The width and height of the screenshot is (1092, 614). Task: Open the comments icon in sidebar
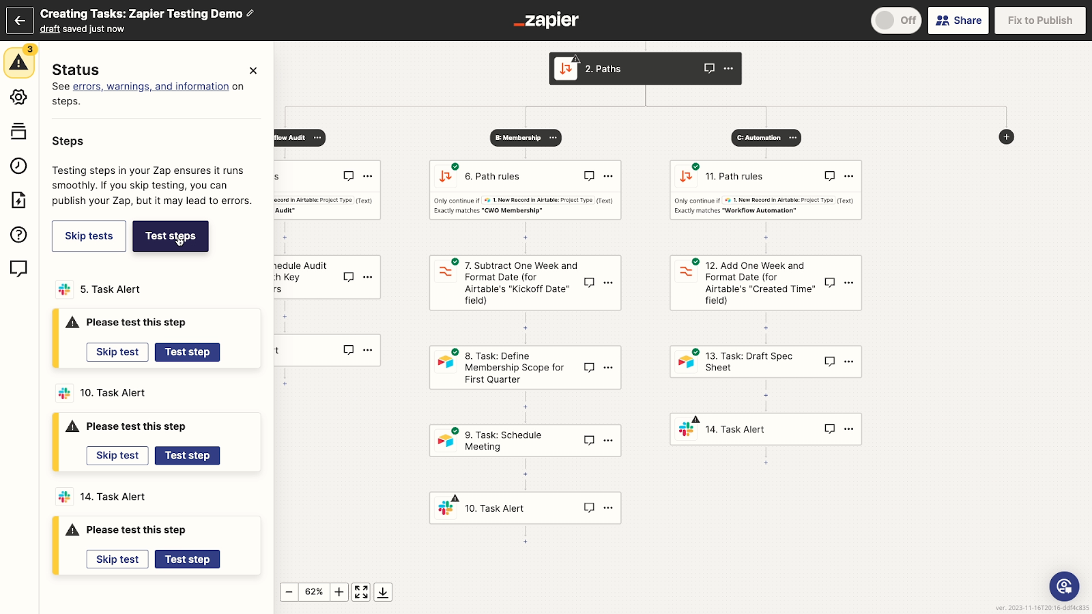pos(19,269)
